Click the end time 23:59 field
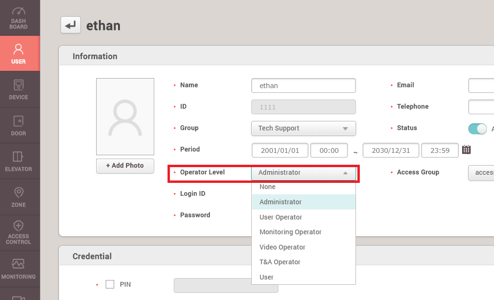 click(x=440, y=150)
